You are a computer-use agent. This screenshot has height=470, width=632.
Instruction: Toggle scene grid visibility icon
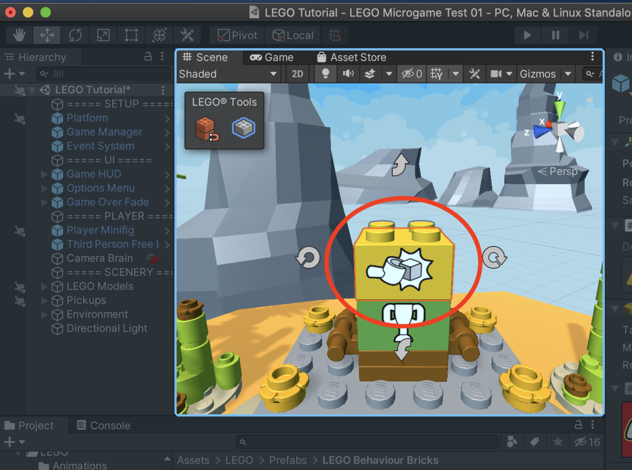coord(437,74)
